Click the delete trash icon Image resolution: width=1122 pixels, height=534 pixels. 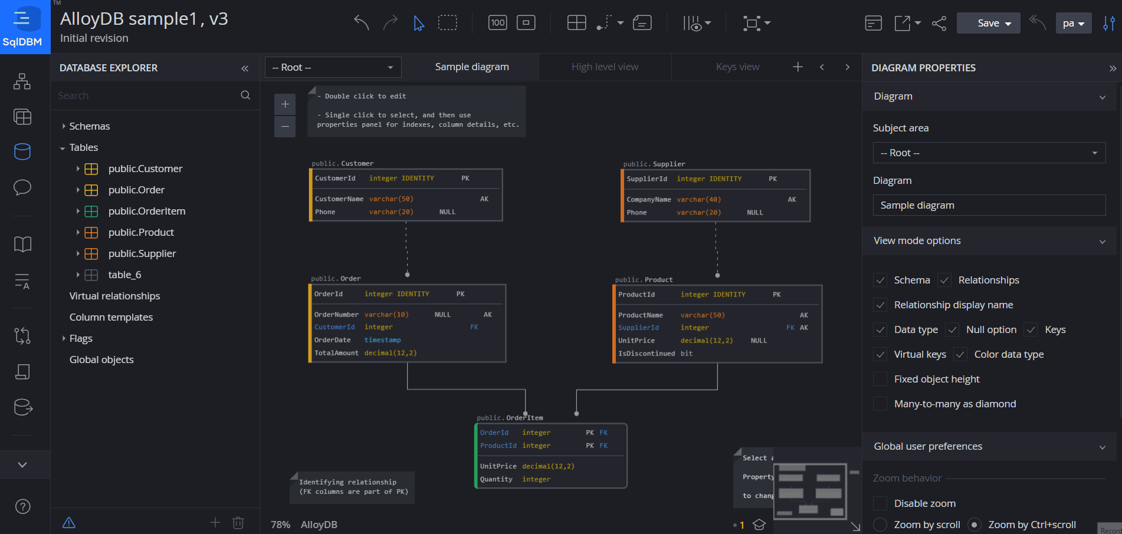click(x=238, y=523)
